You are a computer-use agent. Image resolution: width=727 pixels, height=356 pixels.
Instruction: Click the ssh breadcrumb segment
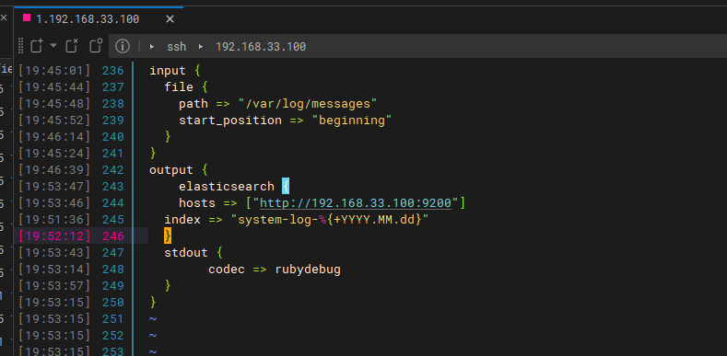click(177, 47)
